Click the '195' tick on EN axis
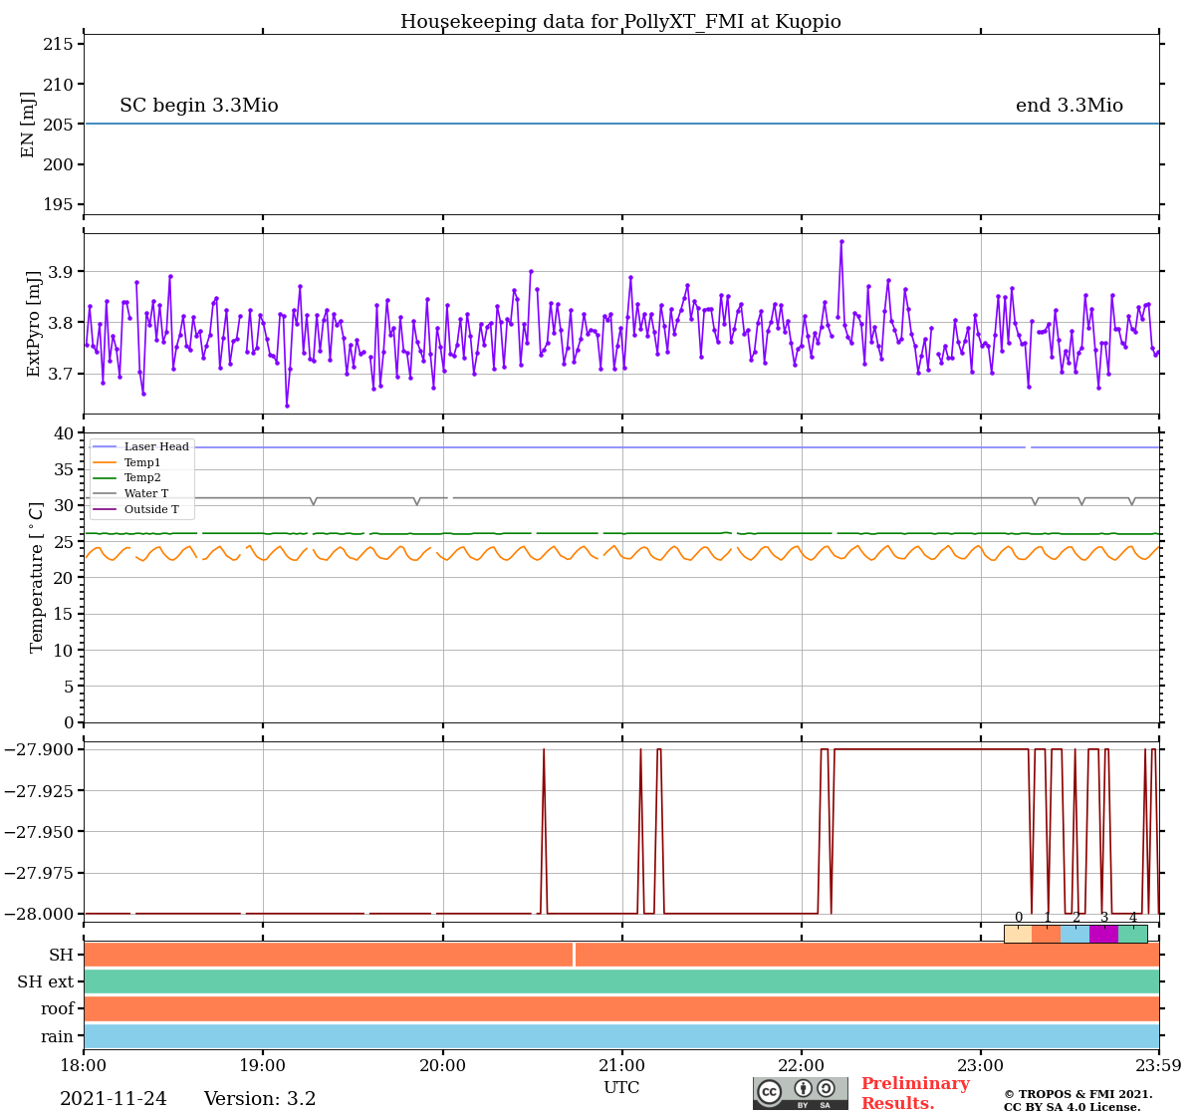The height and width of the screenshot is (1116, 1195). (58, 205)
